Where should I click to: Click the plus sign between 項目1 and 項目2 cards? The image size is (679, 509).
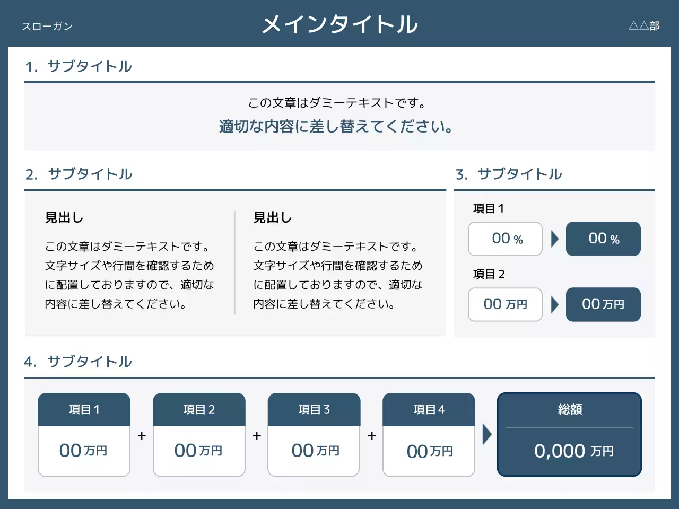(142, 436)
